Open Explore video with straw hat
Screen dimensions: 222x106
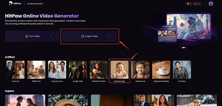(68, 100)
